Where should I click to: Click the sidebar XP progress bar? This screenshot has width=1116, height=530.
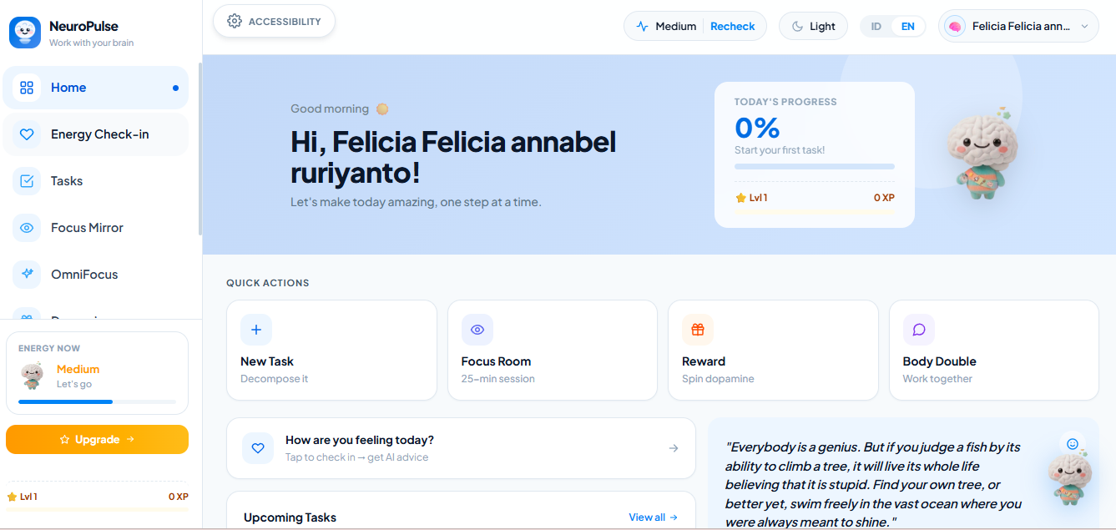97,508
